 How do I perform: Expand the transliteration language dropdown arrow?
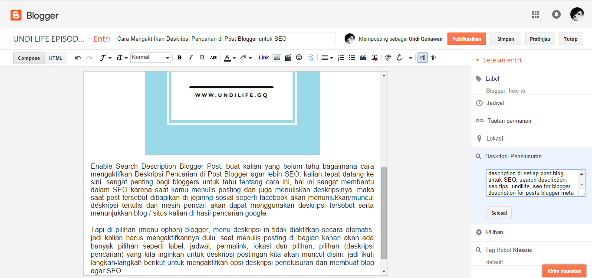point(411,58)
